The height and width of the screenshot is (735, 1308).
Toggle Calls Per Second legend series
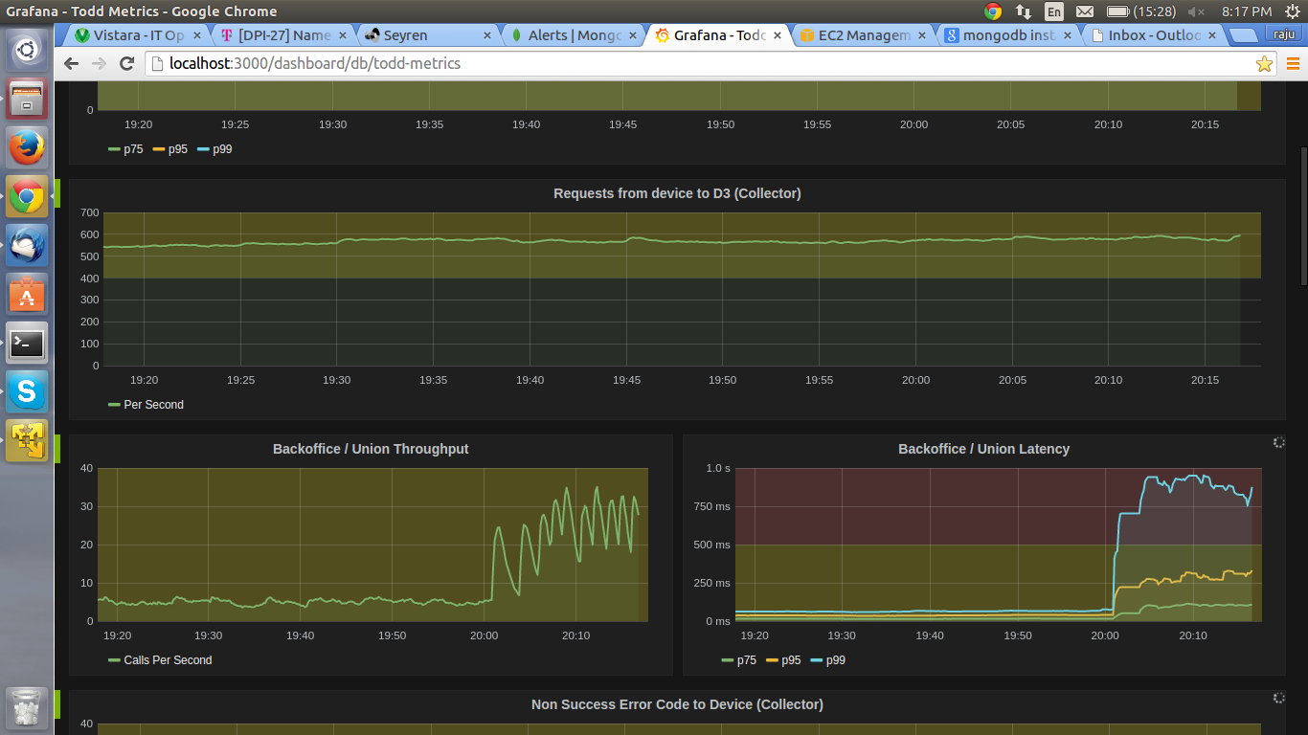tap(167, 660)
